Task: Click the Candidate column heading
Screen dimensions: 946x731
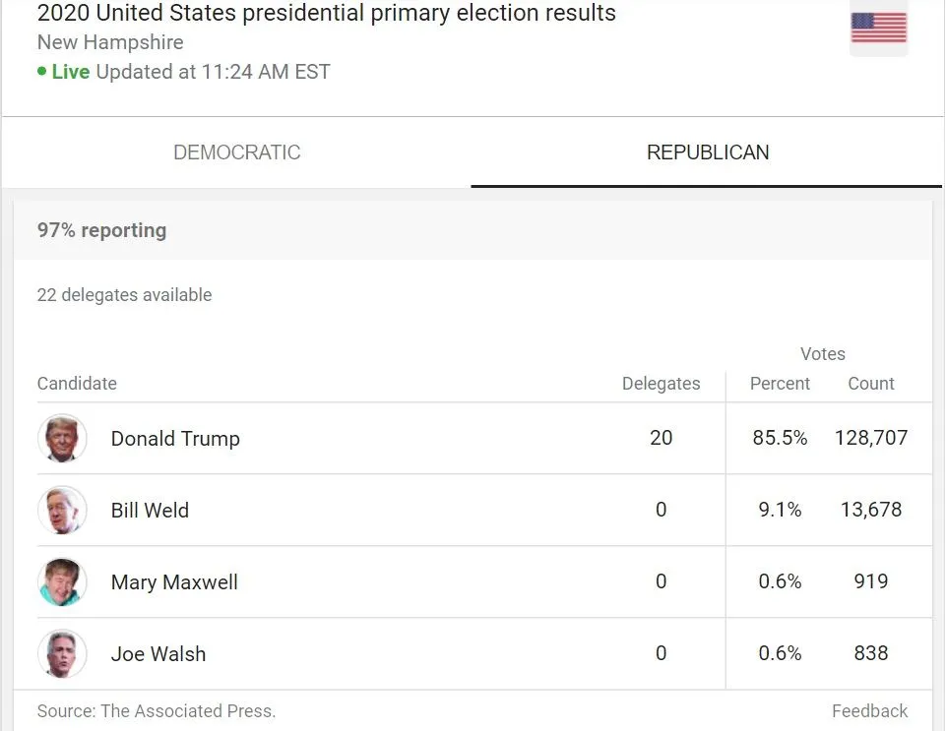Action: coord(77,384)
